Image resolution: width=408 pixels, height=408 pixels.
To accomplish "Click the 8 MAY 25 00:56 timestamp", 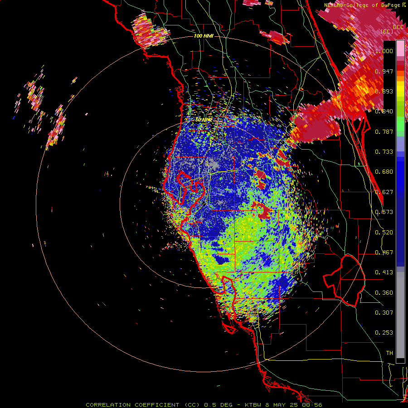I will 294,405.
